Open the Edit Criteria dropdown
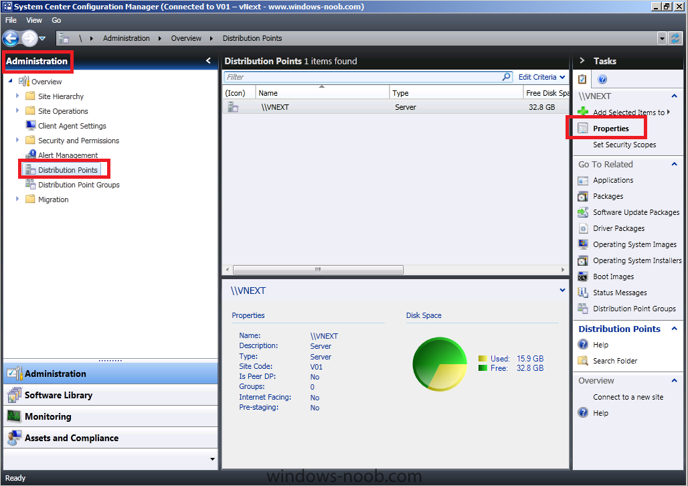 pos(542,77)
